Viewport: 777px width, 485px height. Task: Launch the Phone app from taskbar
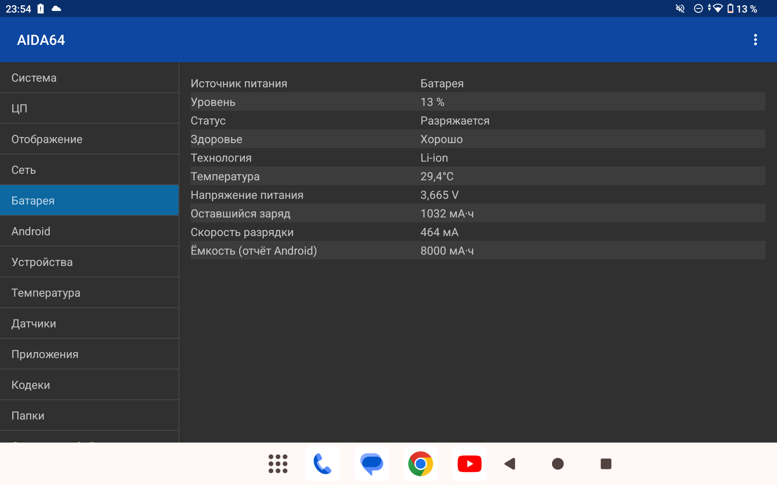[323, 464]
